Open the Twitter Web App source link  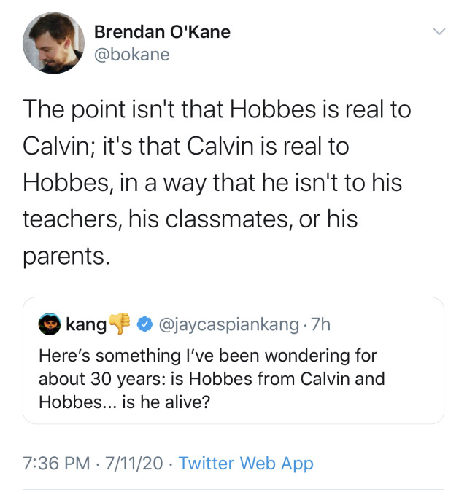(246, 463)
